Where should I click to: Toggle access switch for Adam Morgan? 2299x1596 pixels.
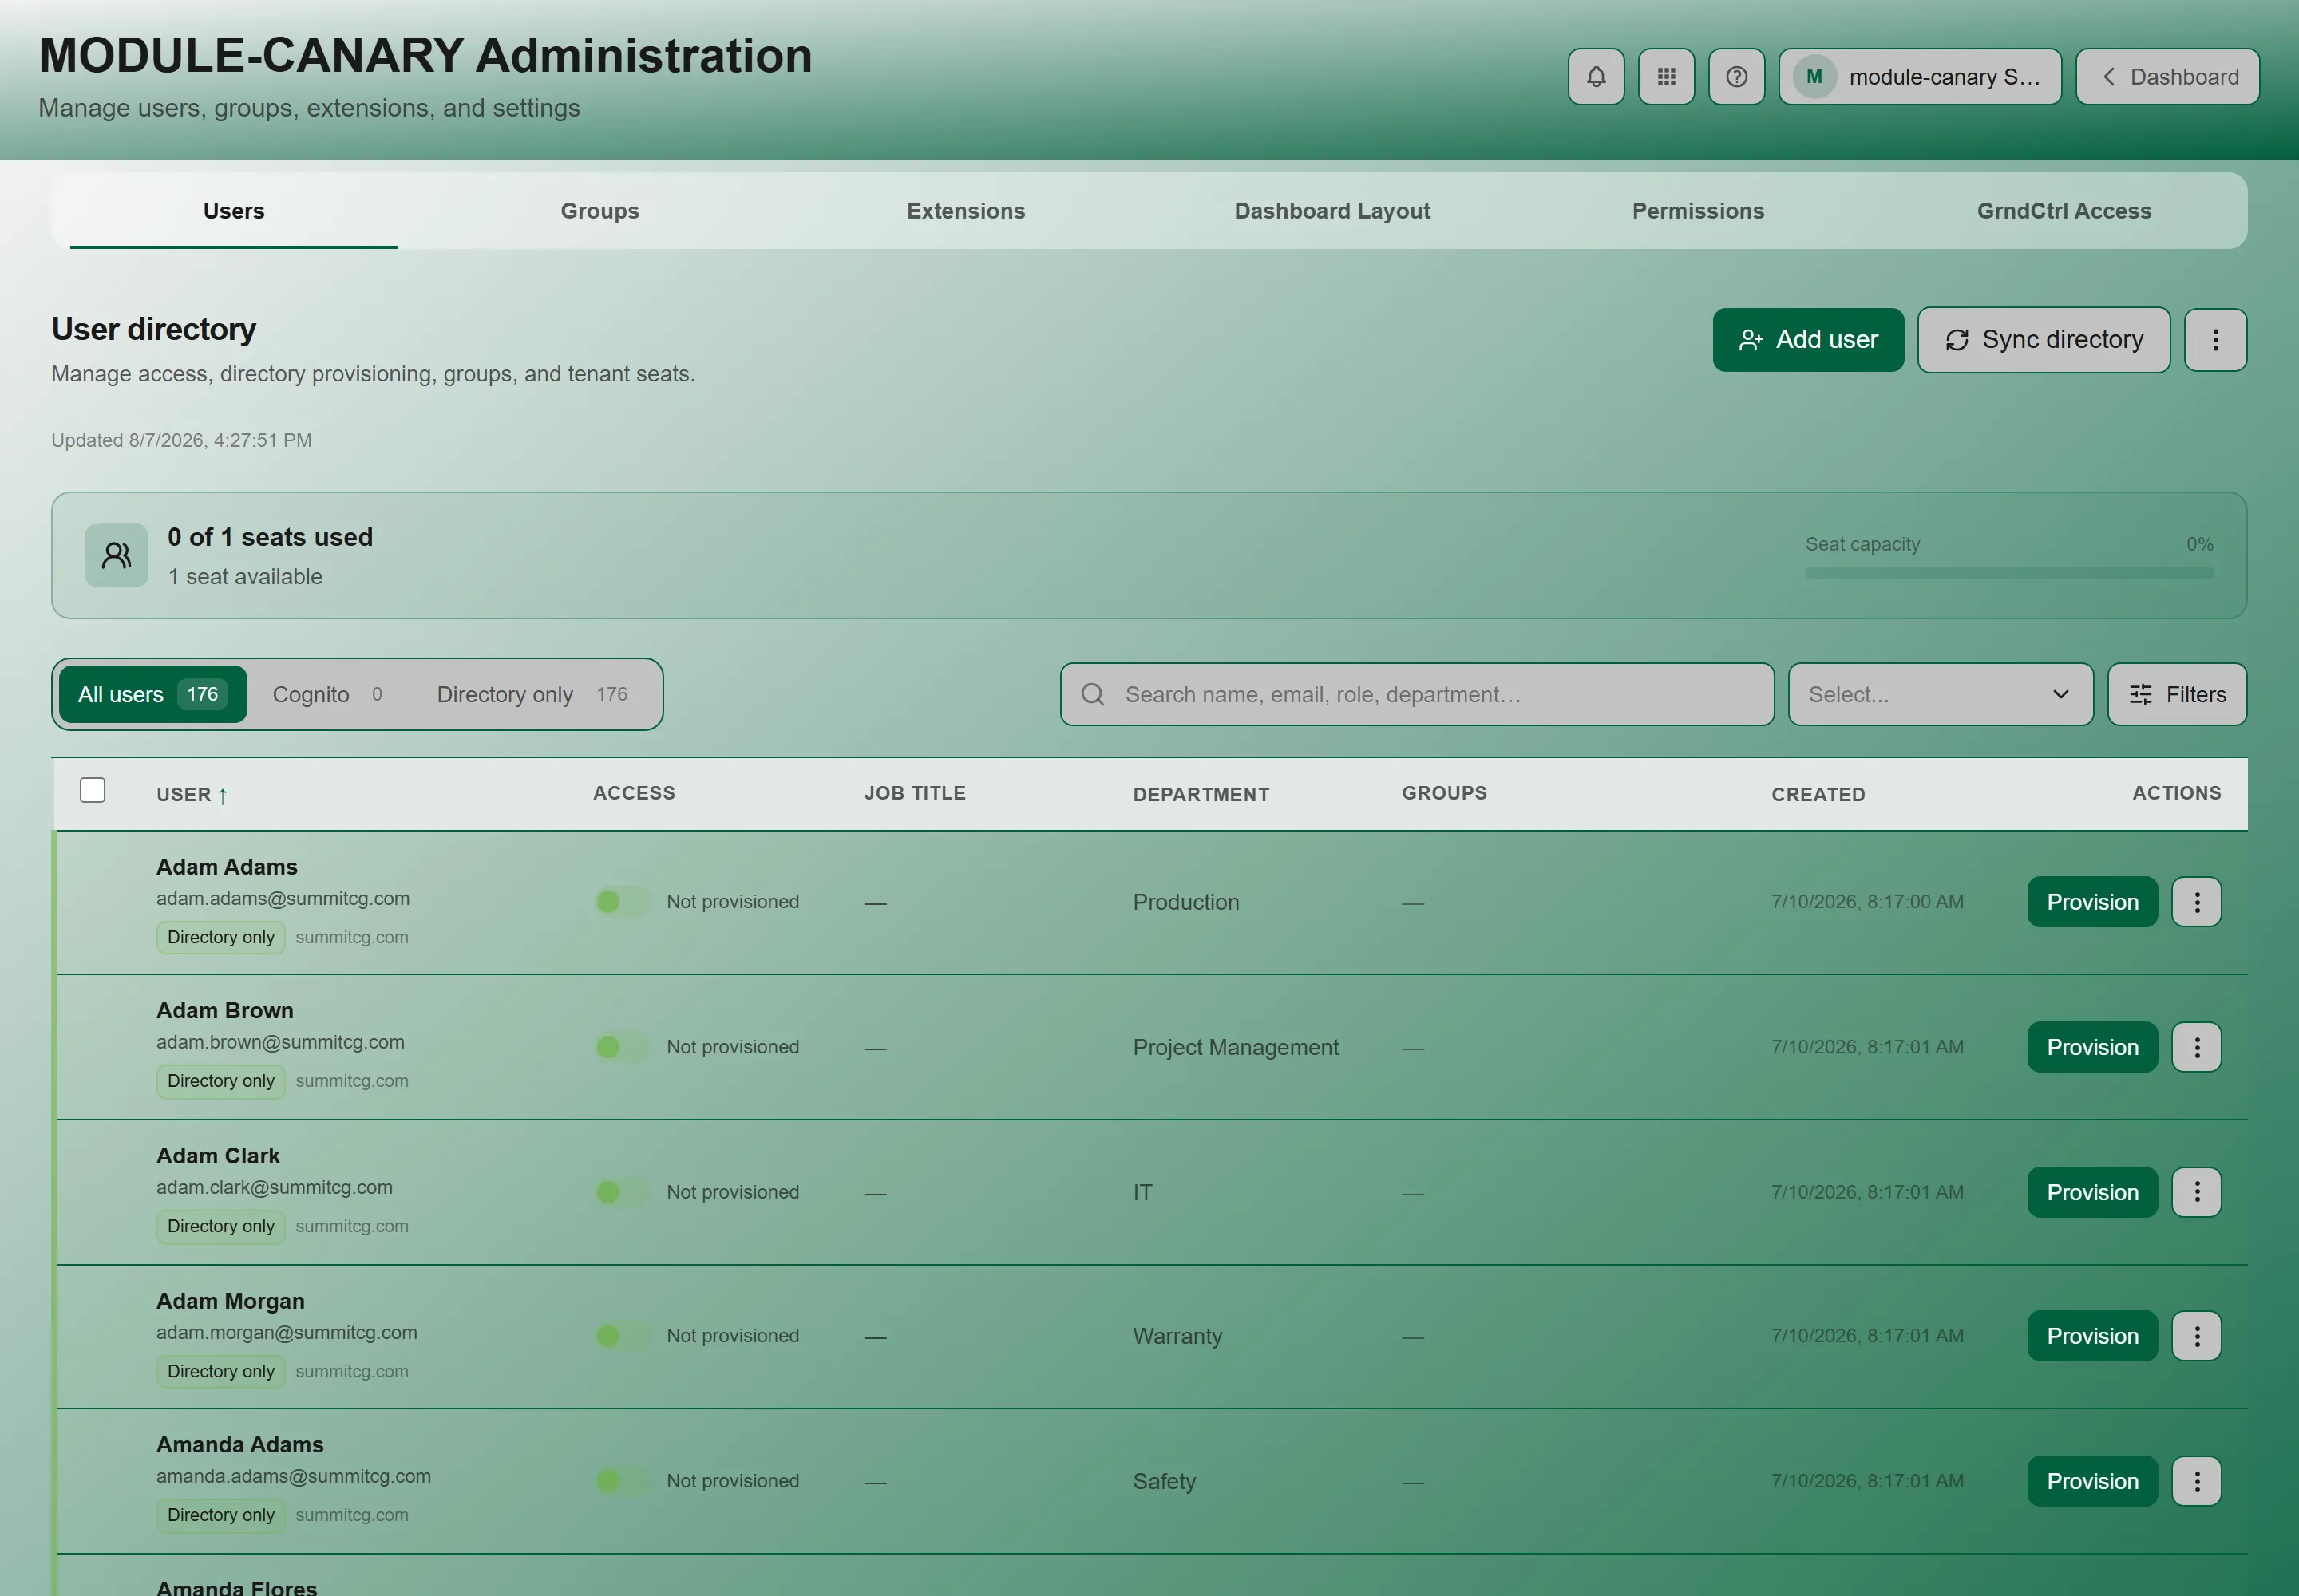623,1336
